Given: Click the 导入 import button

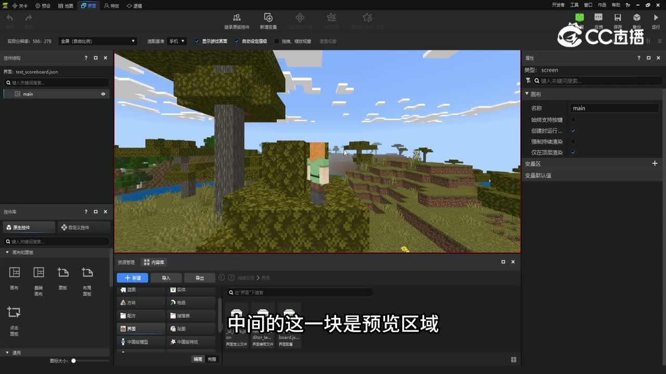Looking at the screenshot, I should pyautogui.click(x=166, y=278).
